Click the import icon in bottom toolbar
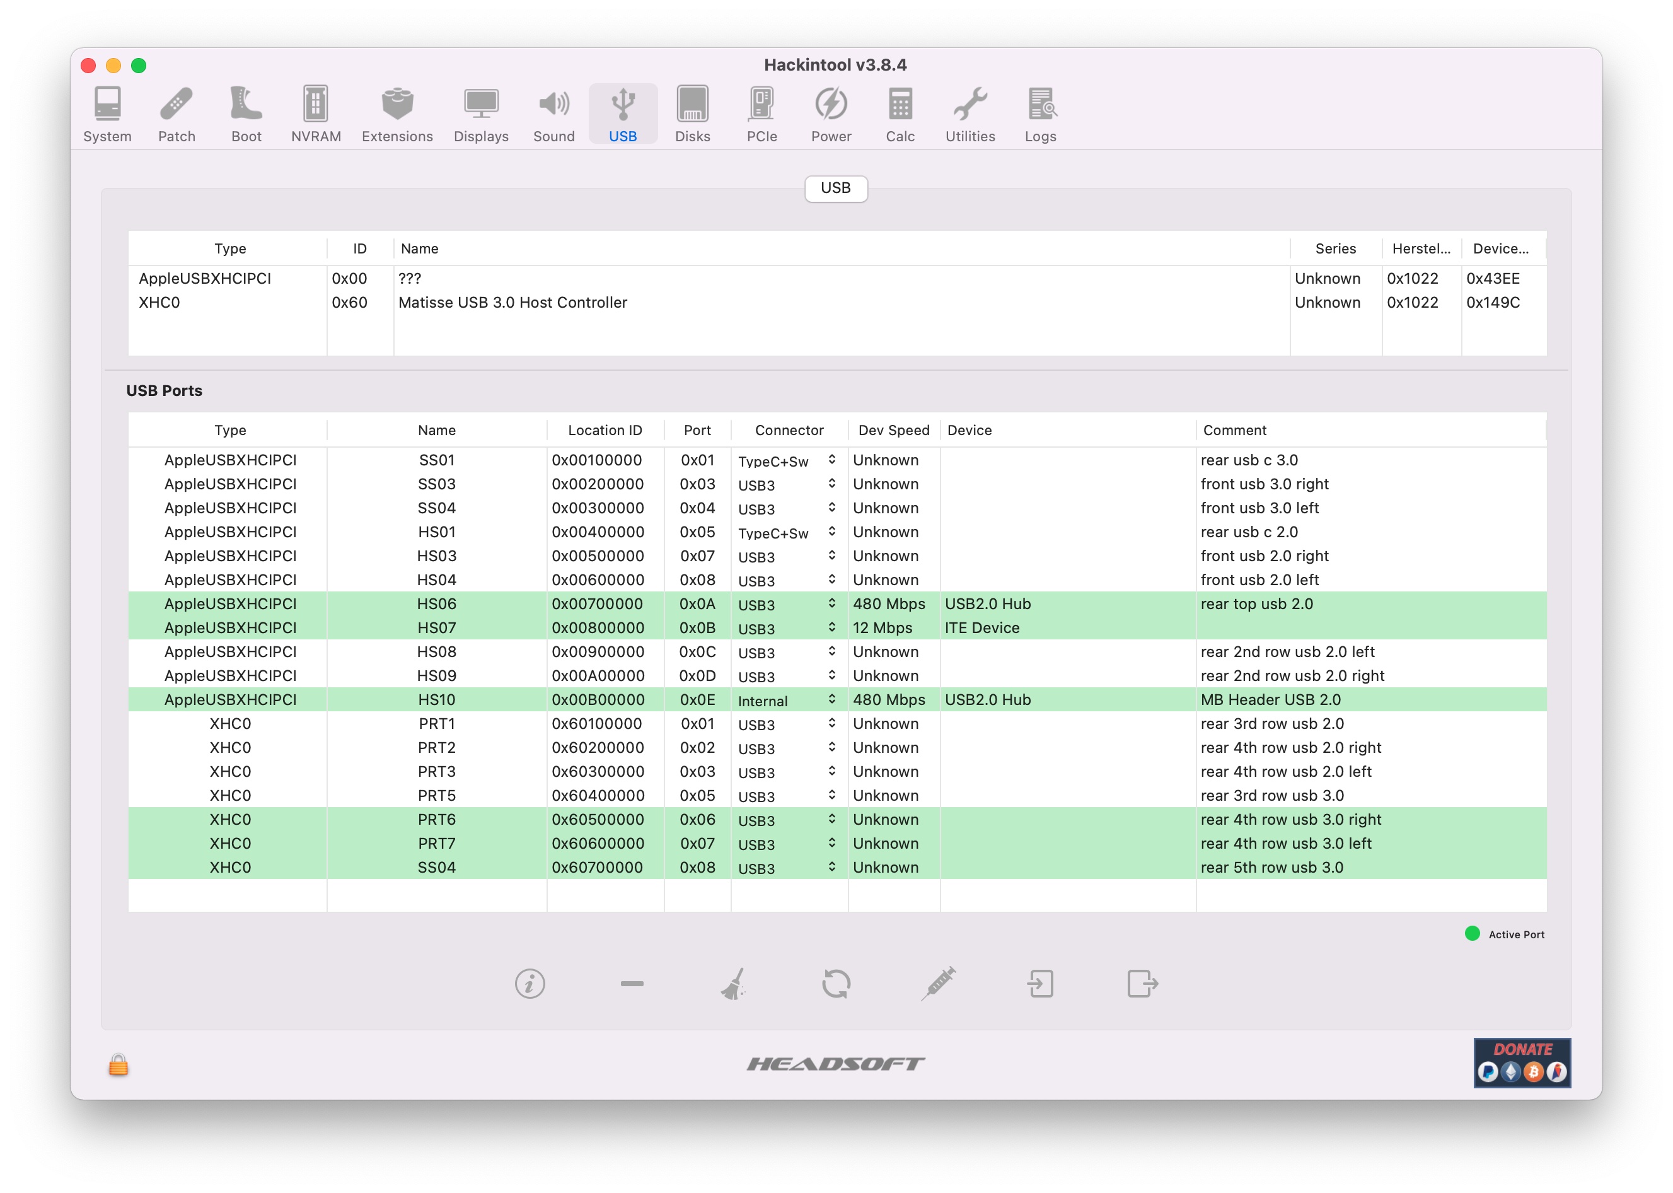1673x1193 pixels. tap(1041, 984)
